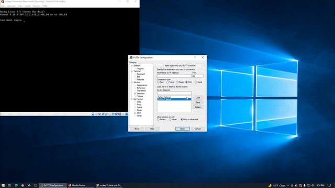Expand the SSH tree node
The height and width of the screenshot is (188, 335).
(x=135, y=113)
